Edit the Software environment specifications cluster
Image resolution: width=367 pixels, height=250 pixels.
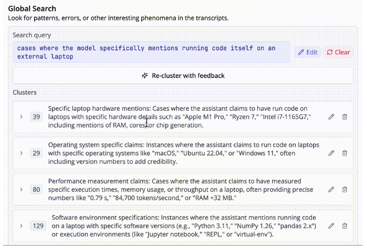331,226
